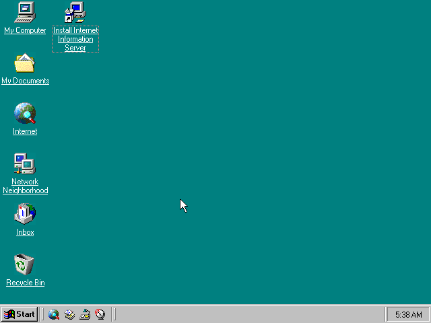Click the Recycle Bin label text
Viewport: 431px width, 323px height.
26,283
